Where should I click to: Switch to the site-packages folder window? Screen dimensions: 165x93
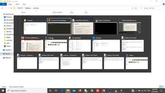(80, 44)
